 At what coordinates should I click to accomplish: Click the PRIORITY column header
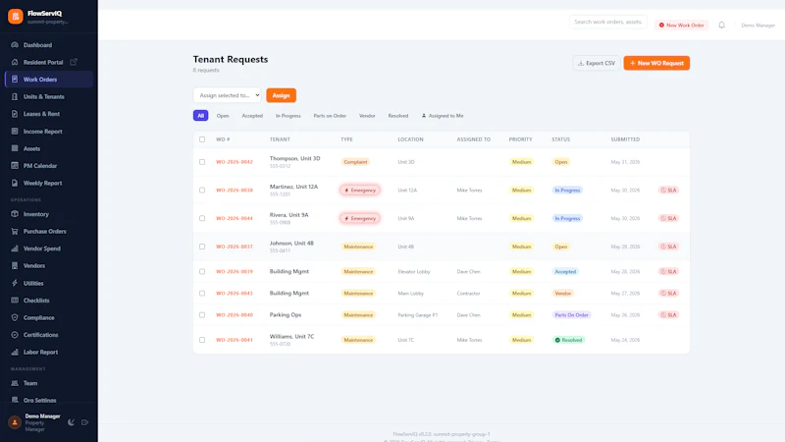point(521,139)
